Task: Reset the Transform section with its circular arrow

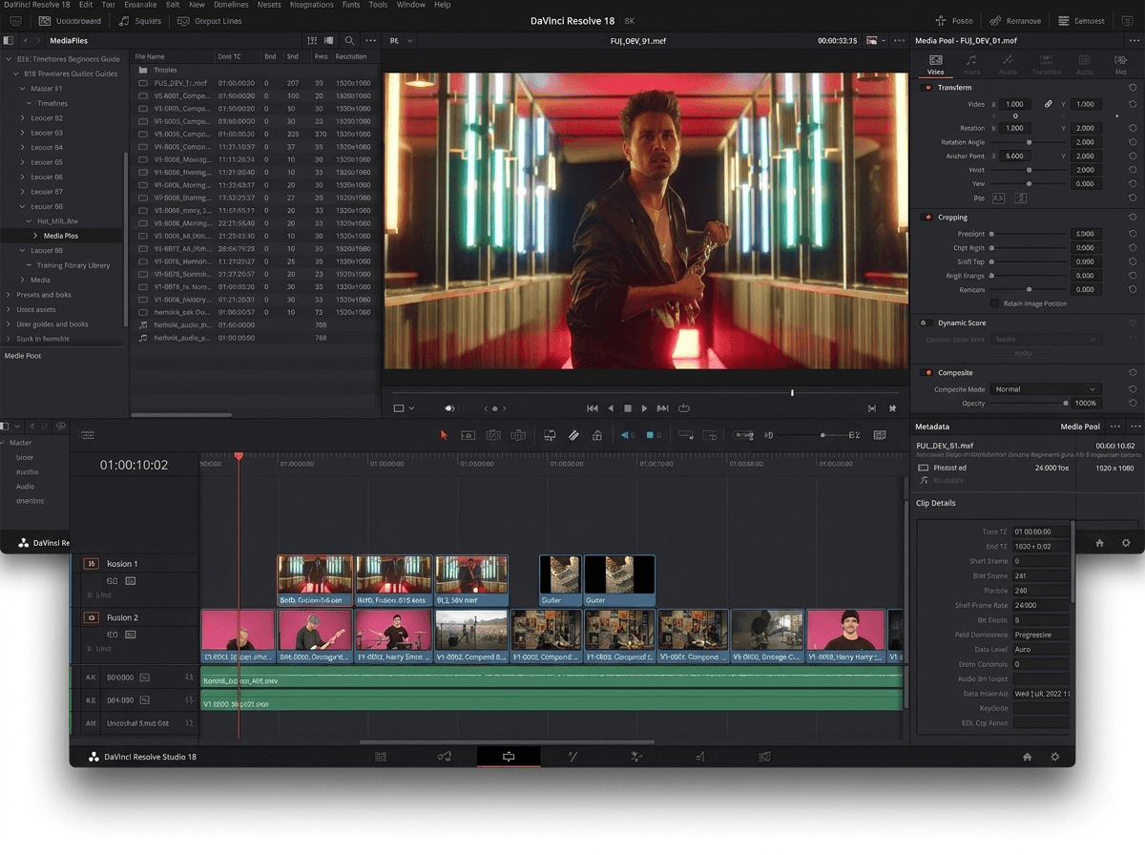Action: coord(1133,88)
